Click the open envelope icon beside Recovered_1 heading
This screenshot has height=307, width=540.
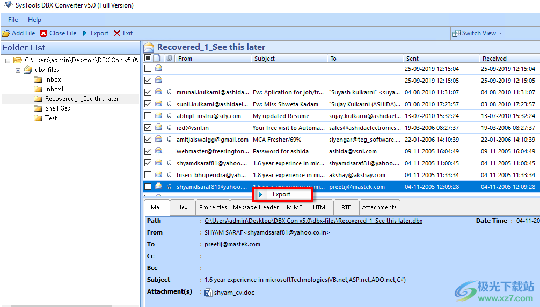[x=149, y=47]
